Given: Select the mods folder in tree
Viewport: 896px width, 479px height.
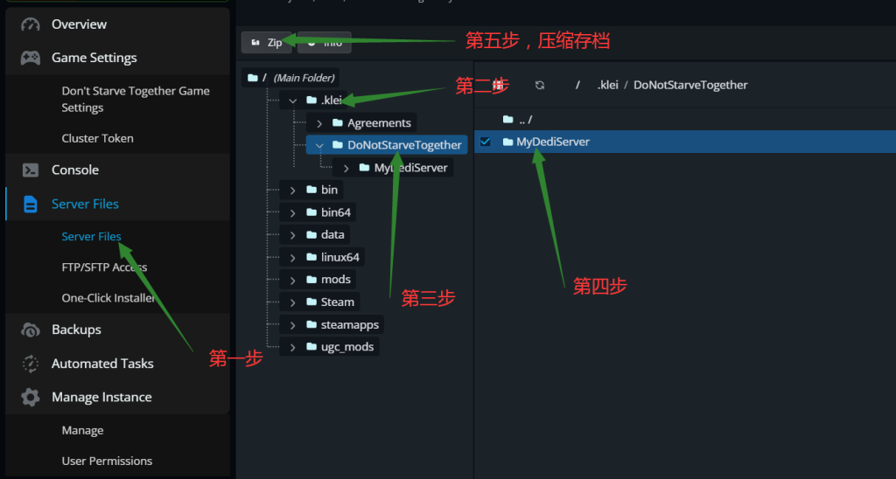Looking at the screenshot, I should click(x=329, y=280).
